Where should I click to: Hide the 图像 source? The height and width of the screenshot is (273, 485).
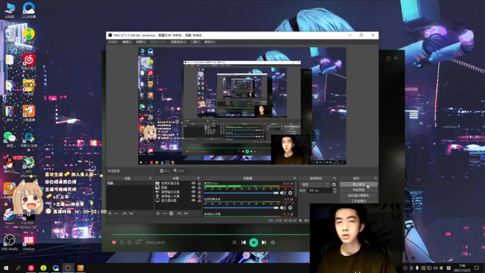coord(193,187)
